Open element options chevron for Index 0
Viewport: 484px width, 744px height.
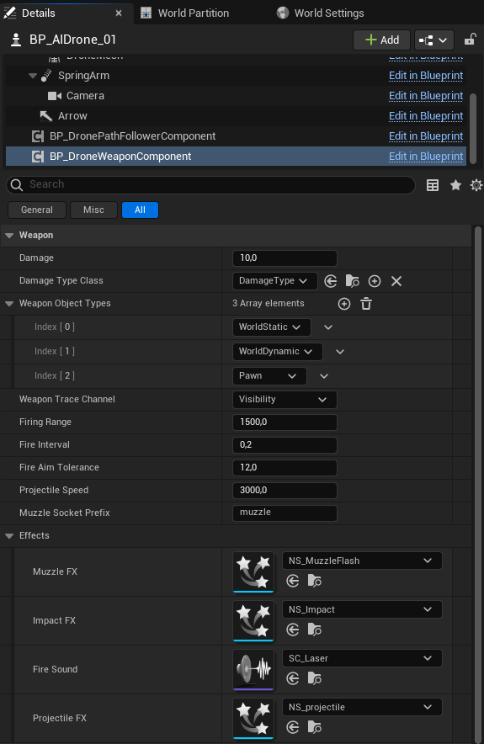(328, 327)
